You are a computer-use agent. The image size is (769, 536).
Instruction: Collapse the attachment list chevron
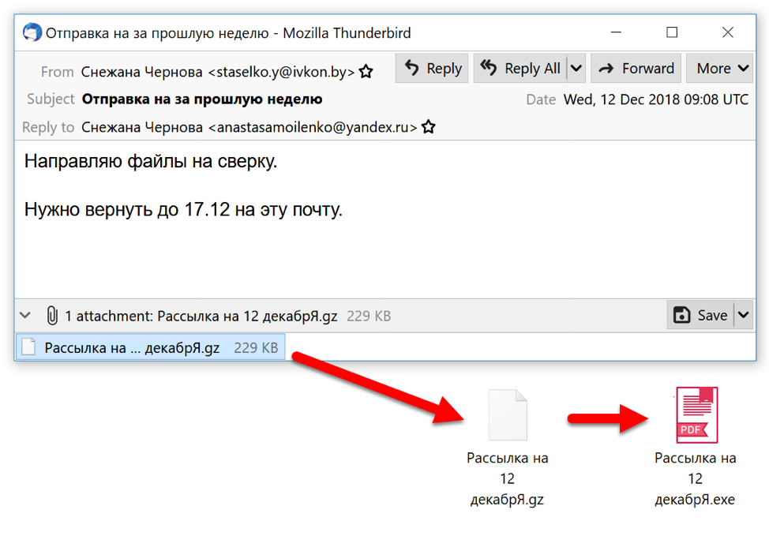point(25,316)
